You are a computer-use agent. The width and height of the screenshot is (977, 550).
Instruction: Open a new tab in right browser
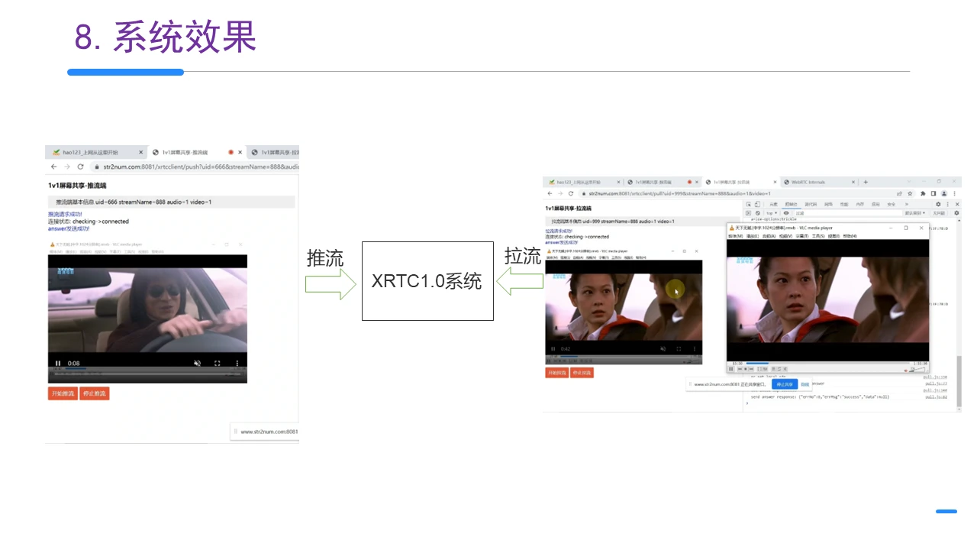(866, 182)
